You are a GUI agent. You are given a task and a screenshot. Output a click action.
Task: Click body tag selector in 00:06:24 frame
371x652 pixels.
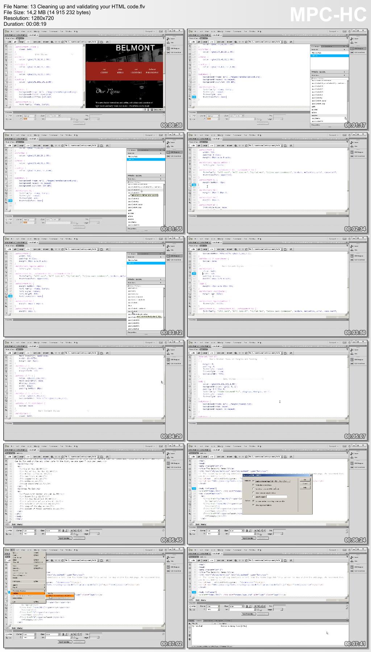pos(197,524)
